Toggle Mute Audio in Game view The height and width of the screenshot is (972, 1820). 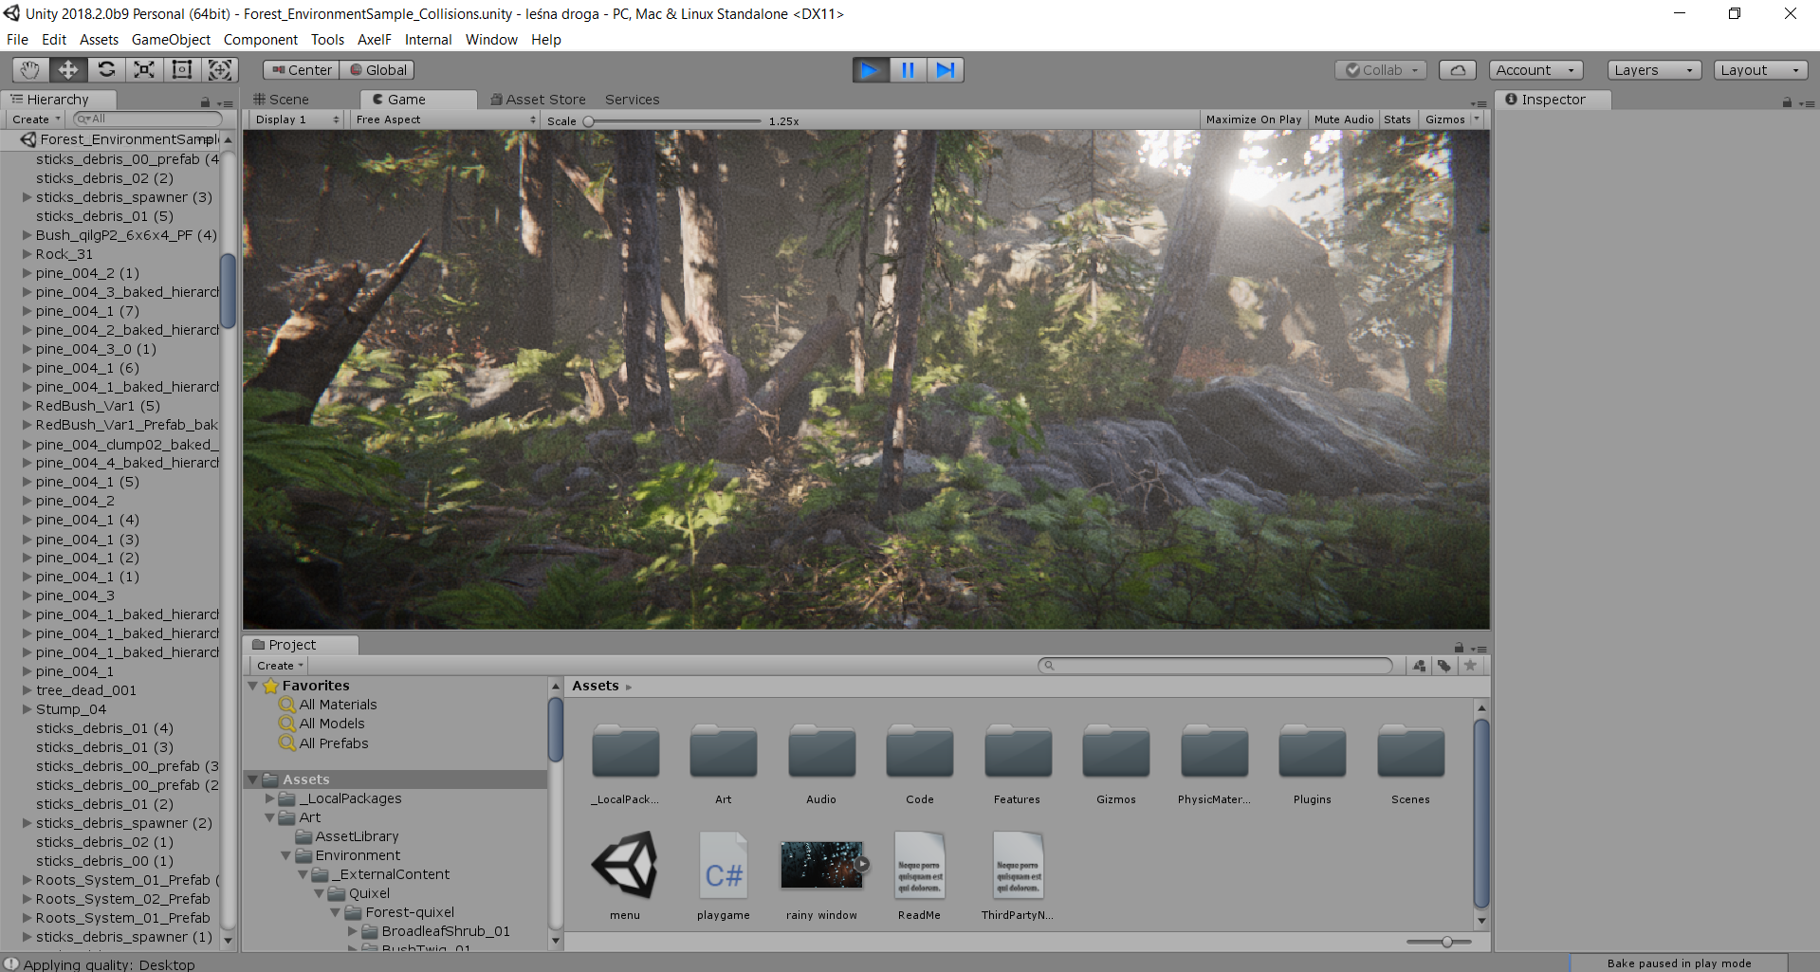pyautogui.click(x=1343, y=119)
